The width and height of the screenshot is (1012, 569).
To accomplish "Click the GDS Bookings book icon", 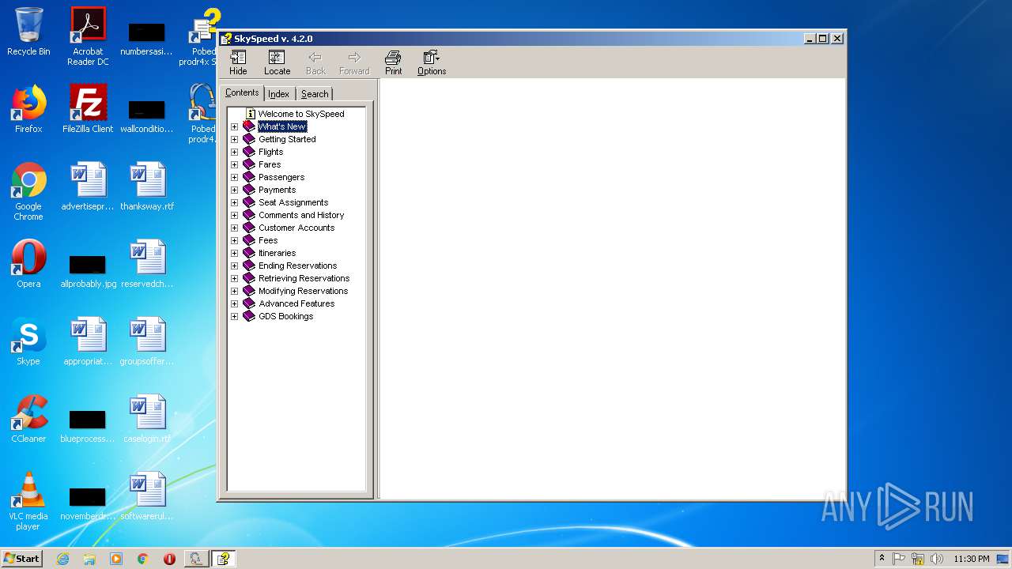I will [x=249, y=316].
